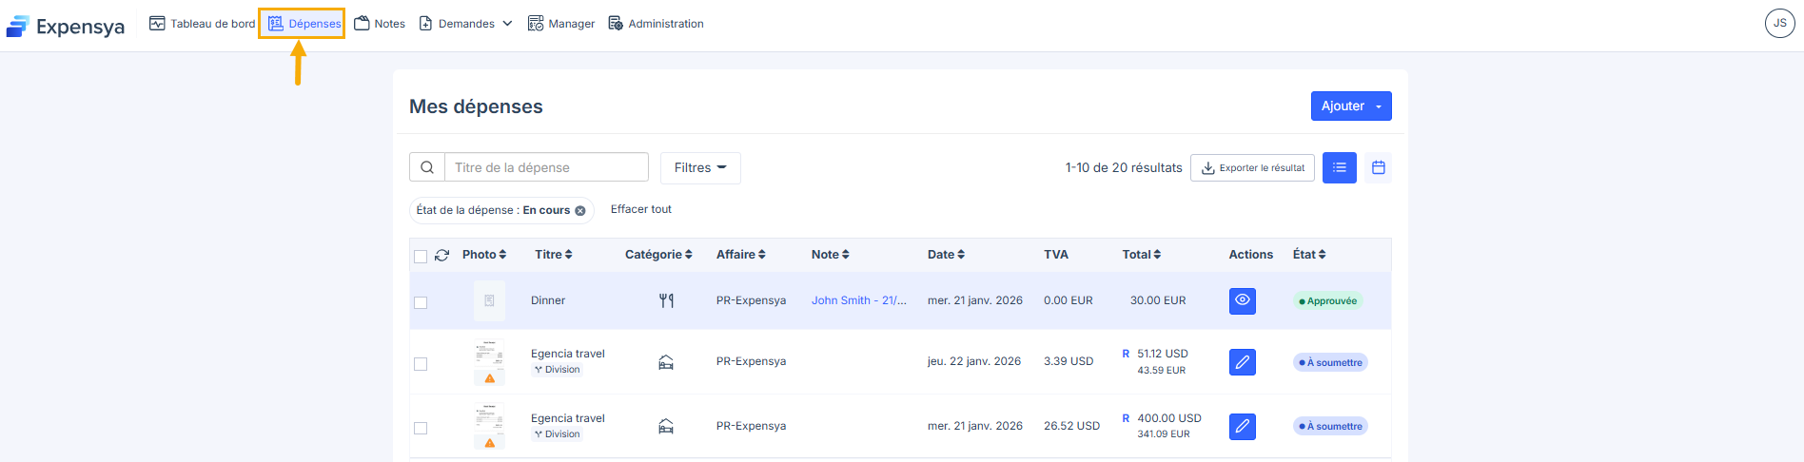Tick the Dinner expense checkbox
The width and height of the screenshot is (1804, 462).
tap(421, 302)
